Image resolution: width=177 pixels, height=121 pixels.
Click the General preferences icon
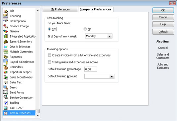6,31
